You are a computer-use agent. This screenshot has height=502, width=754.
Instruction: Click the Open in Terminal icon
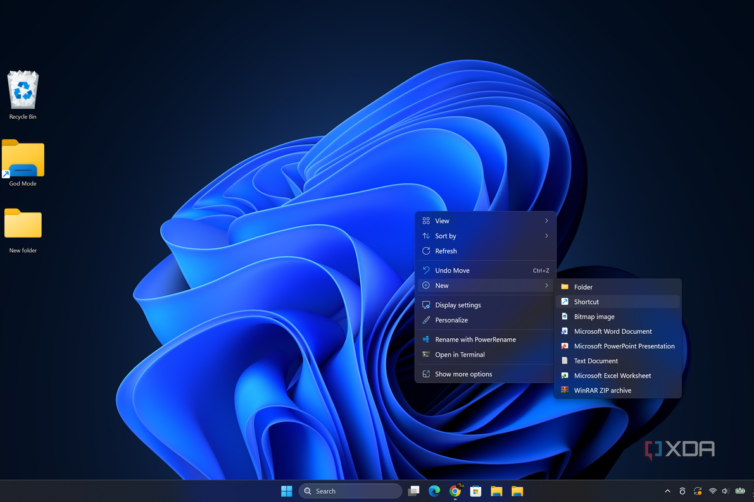tap(426, 355)
